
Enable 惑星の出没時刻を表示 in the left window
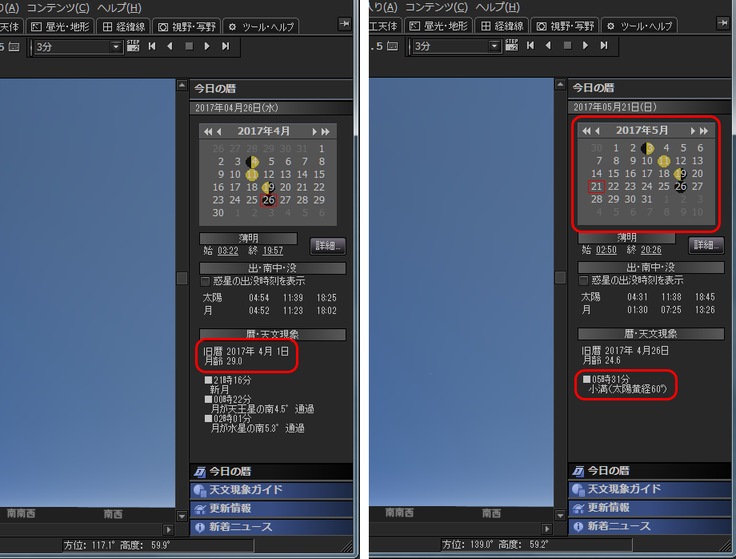(x=205, y=281)
